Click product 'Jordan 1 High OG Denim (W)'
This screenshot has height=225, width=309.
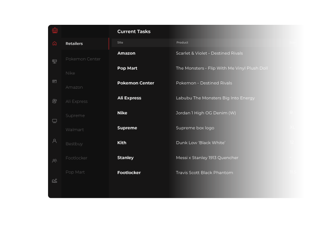[x=206, y=113]
